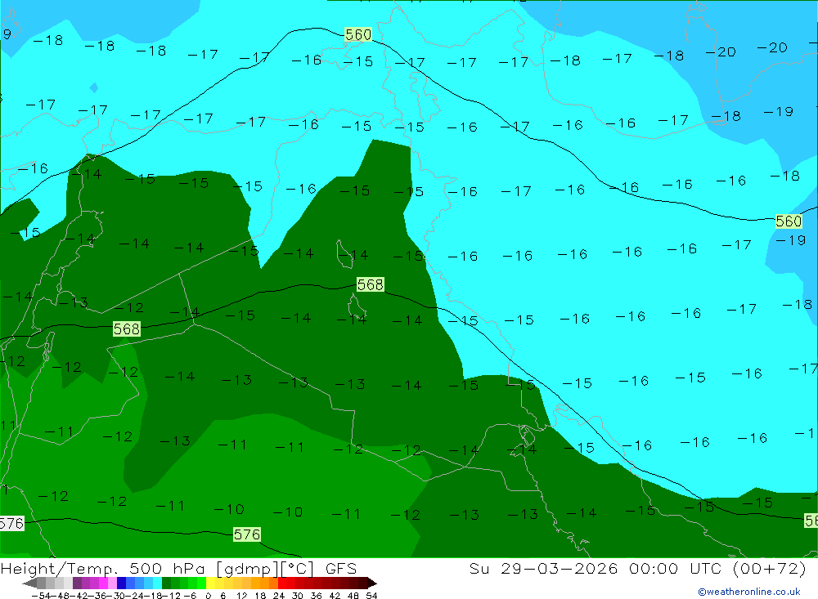Open the ©weatheronline.co.uk link
The image size is (818, 599).
(x=749, y=592)
